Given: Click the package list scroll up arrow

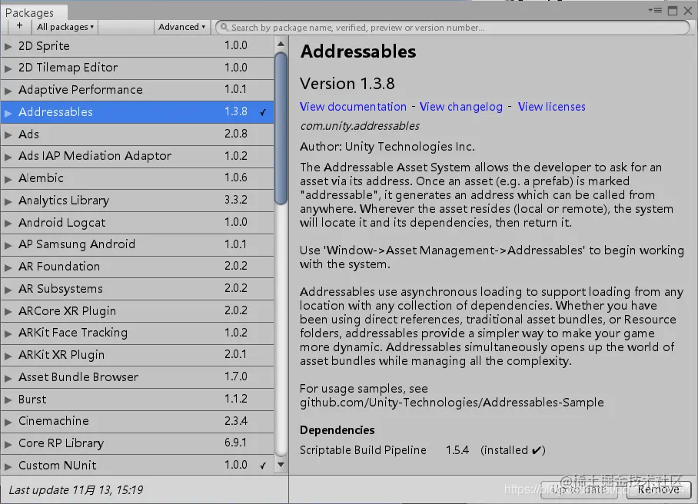Looking at the screenshot, I should pyautogui.click(x=281, y=44).
